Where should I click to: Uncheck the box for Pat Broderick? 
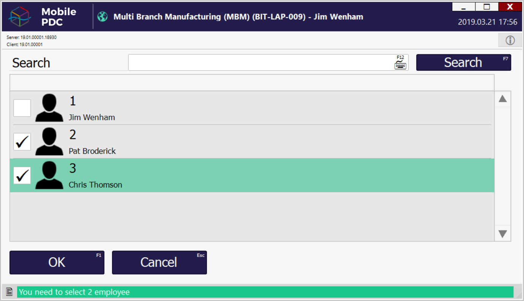tap(22, 142)
